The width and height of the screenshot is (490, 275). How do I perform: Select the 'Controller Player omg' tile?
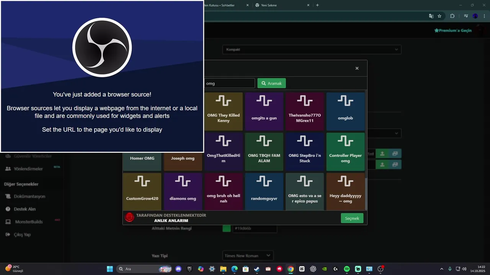tap(345, 152)
